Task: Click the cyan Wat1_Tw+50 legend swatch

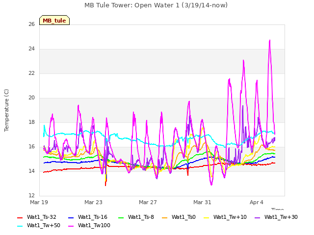Action: (x=20, y=226)
